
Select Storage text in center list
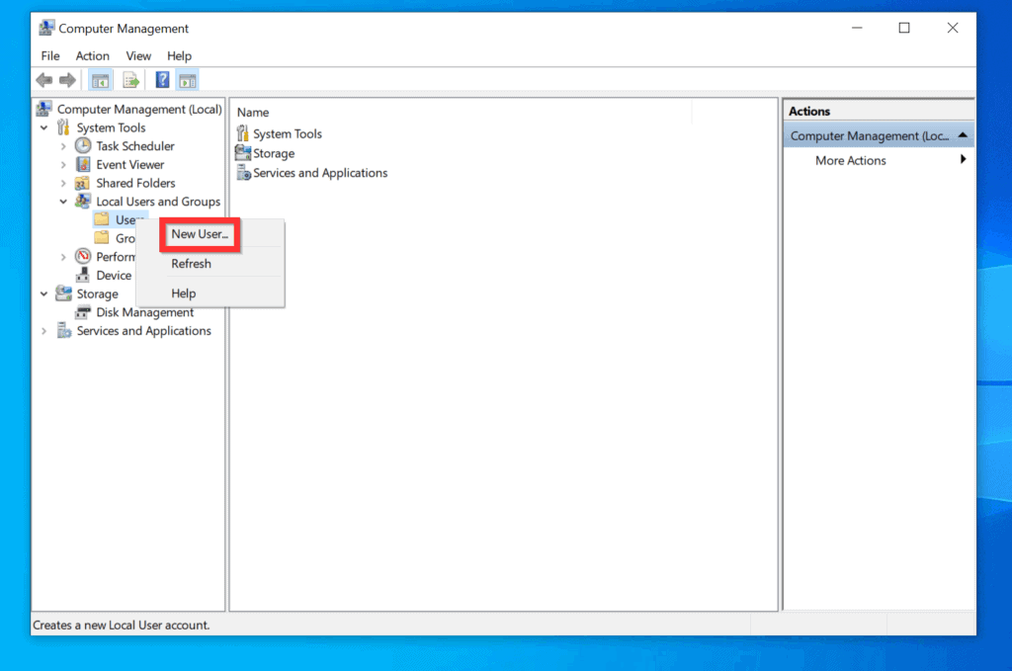click(x=274, y=153)
